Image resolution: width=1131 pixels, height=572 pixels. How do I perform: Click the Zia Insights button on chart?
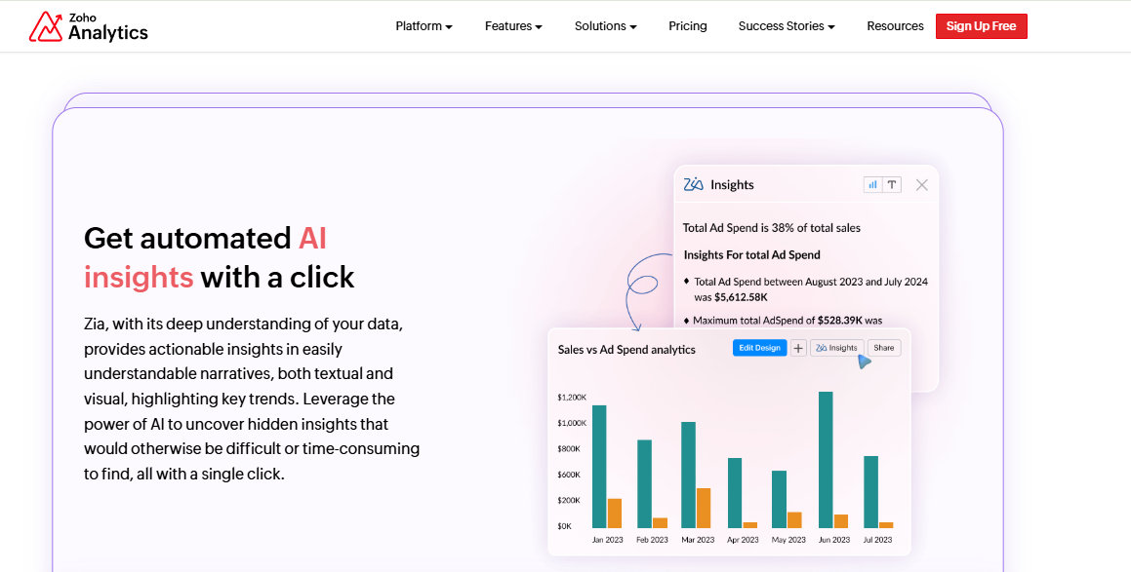[836, 348]
